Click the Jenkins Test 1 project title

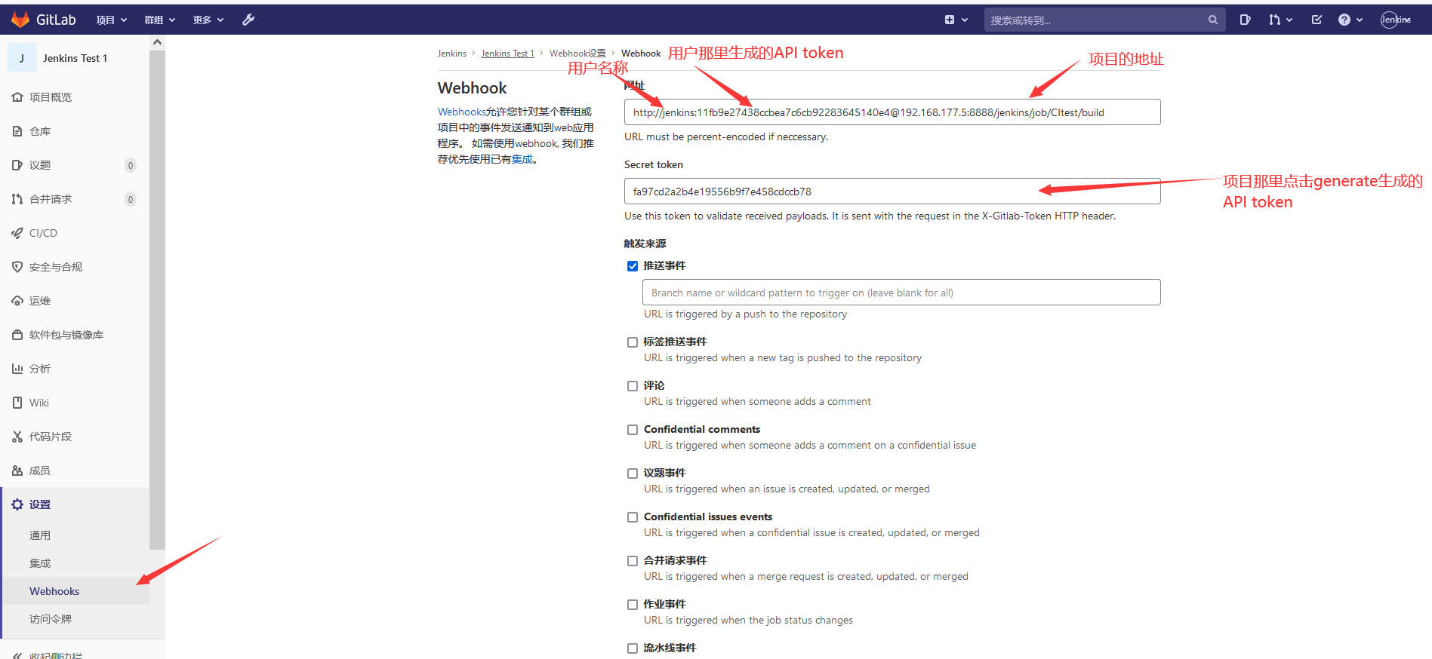[x=75, y=58]
